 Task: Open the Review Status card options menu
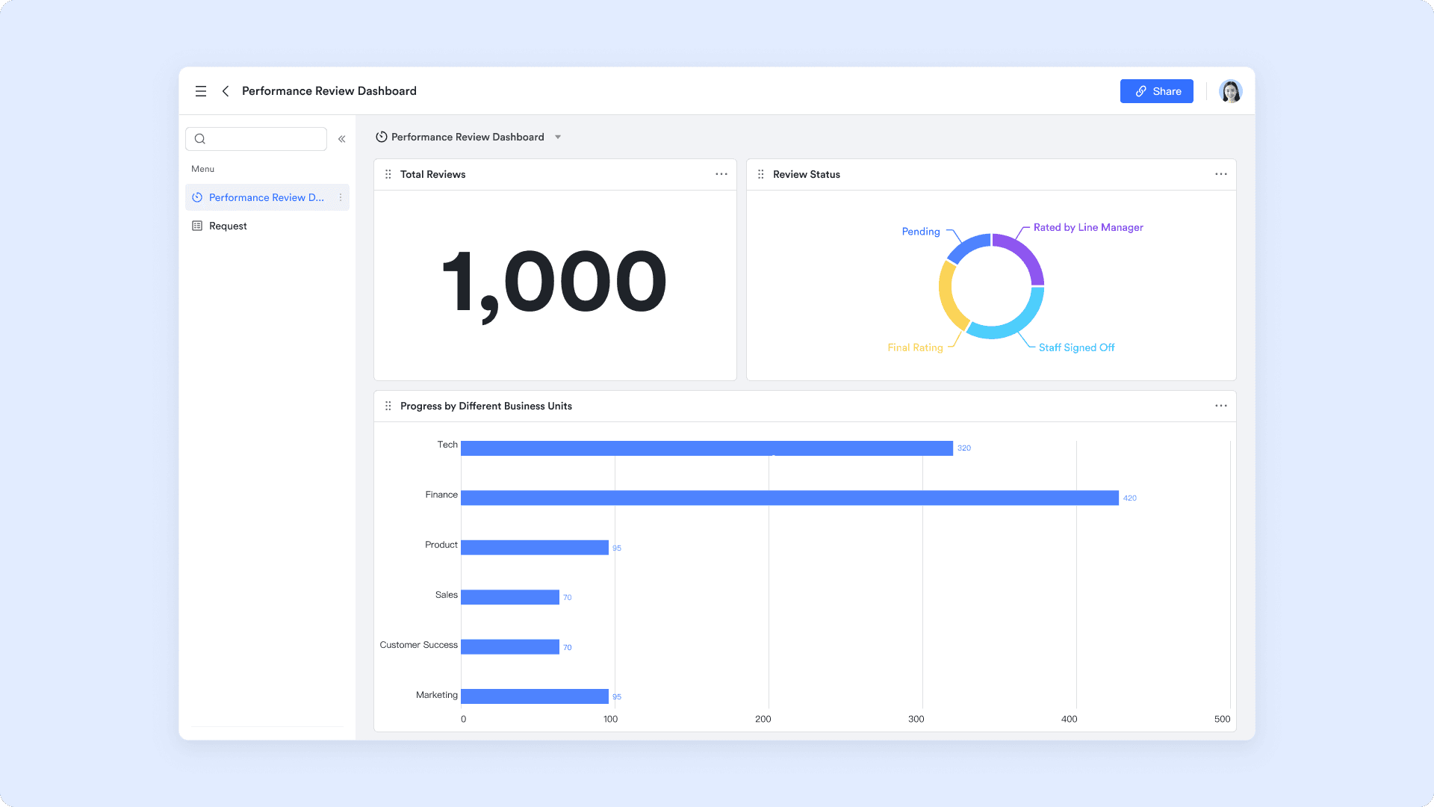click(1220, 174)
